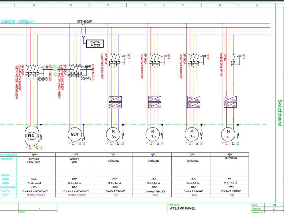The height and width of the screenshot is (213, 284).
Task: Select the 3-phase motor symbol under QF2
Action: coord(153,134)
